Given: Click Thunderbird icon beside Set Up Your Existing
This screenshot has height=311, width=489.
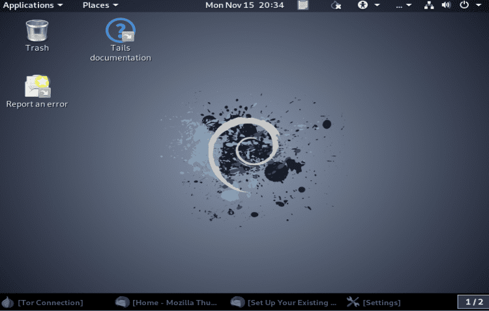Looking at the screenshot, I should pos(237,302).
